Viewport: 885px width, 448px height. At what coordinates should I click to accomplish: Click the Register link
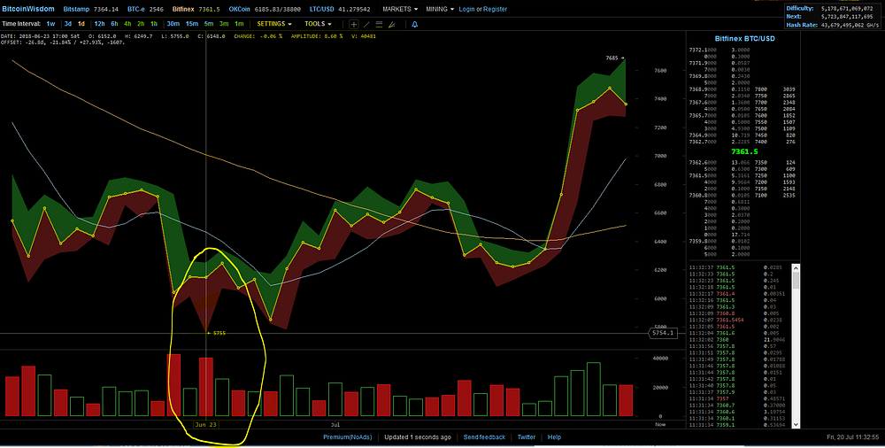495,9
